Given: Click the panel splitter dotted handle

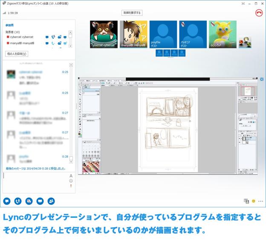Looking at the screenshot, I should click(x=76, y=107).
